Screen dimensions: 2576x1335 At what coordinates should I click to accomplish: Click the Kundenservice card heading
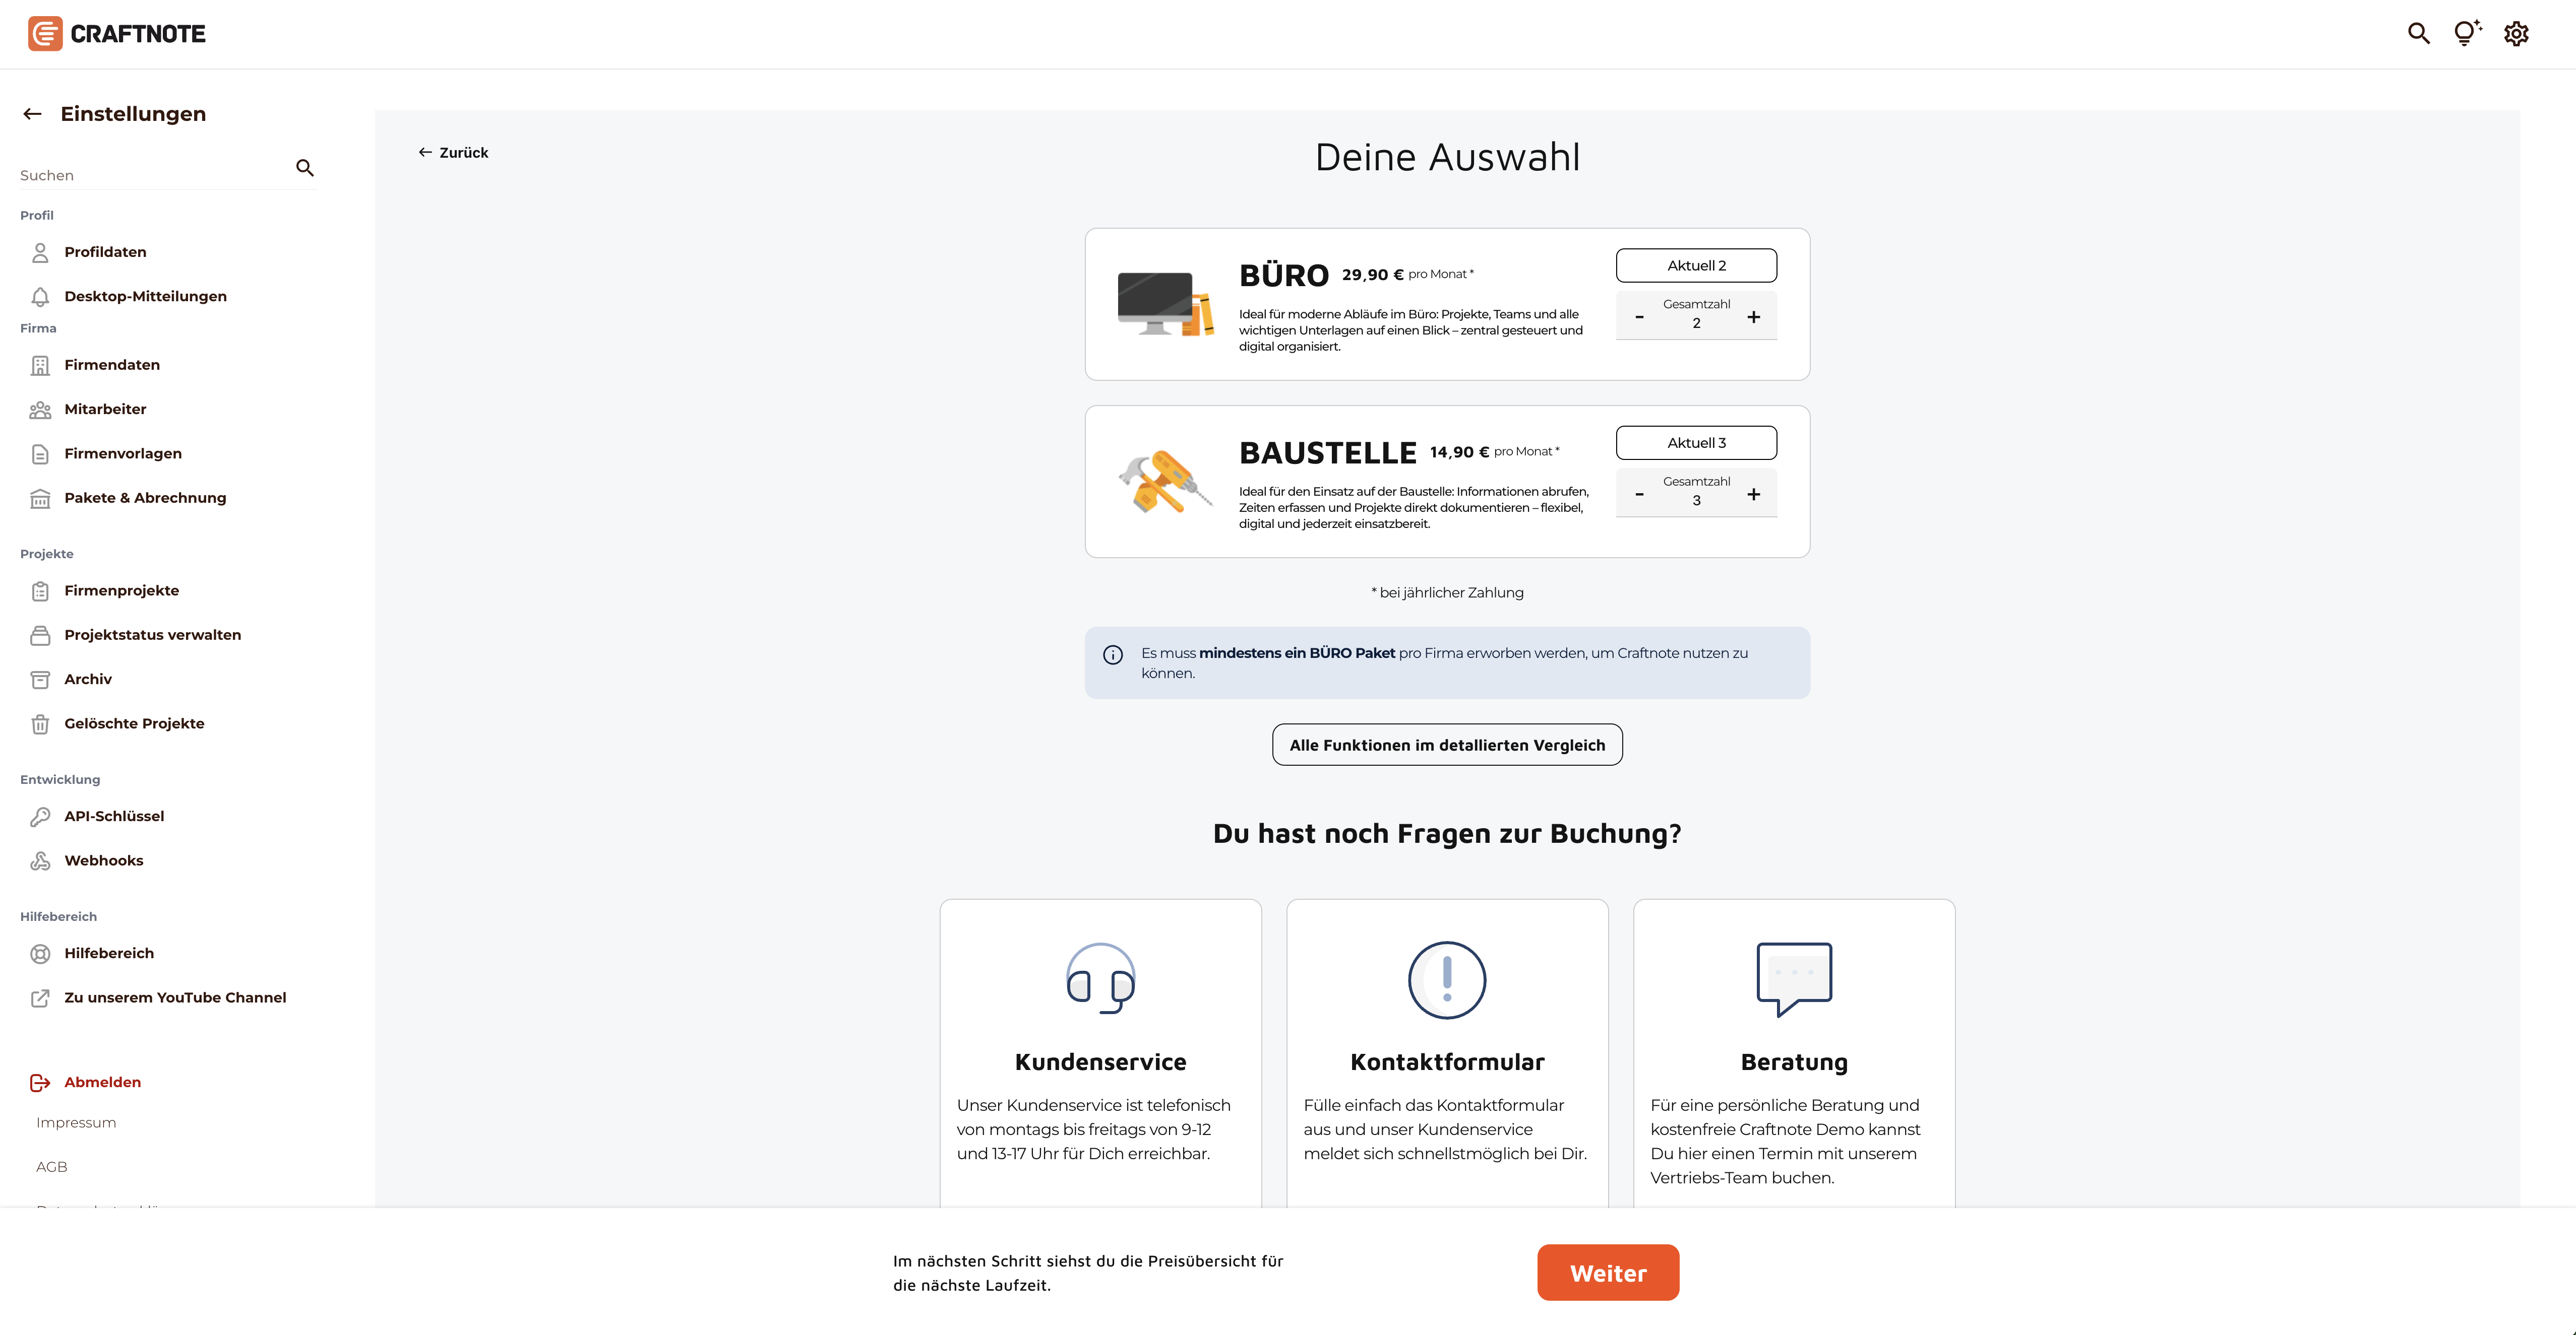(1100, 1062)
